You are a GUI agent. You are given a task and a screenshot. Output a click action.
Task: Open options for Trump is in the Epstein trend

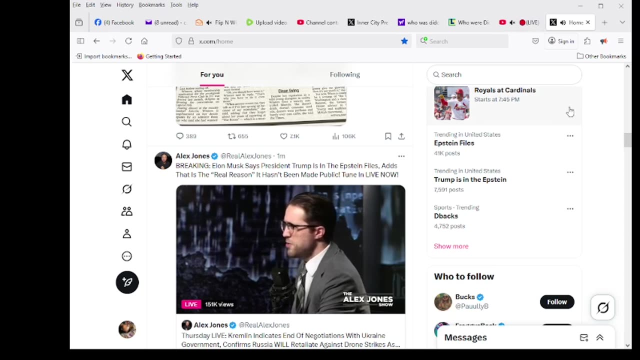pyautogui.click(x=570, y=172)
